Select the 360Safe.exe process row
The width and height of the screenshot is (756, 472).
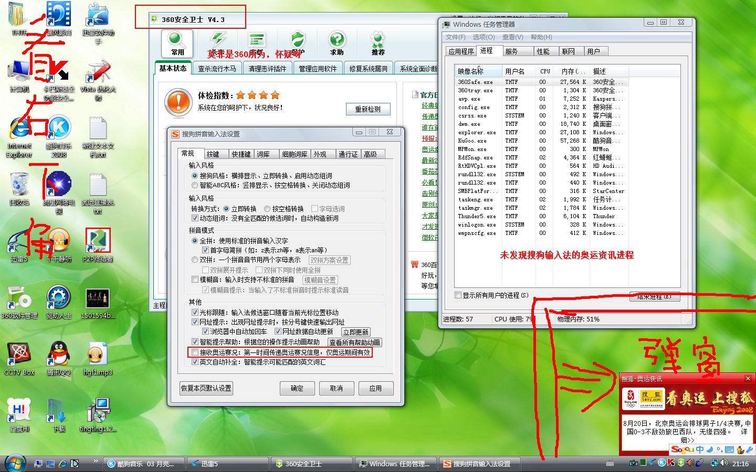pos(541,82)
